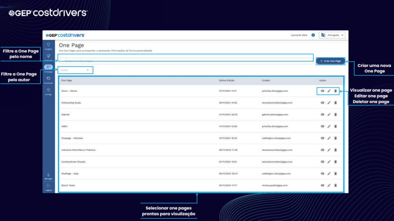
Task: Edit the Combustíveis Fósseis one page
Action: point(329,162)
